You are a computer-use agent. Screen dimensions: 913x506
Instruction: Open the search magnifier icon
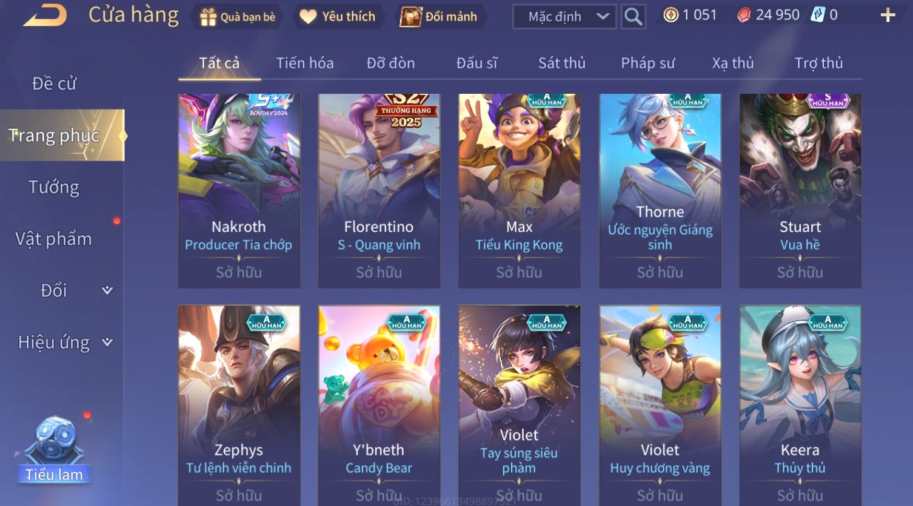click(x=633, y=16)
